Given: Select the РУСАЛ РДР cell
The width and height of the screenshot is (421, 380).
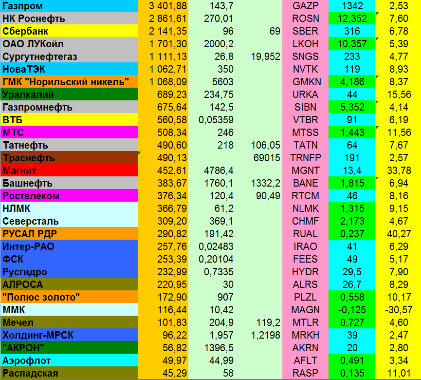Looking at the screenshot, I should click(x=69, y=234).
